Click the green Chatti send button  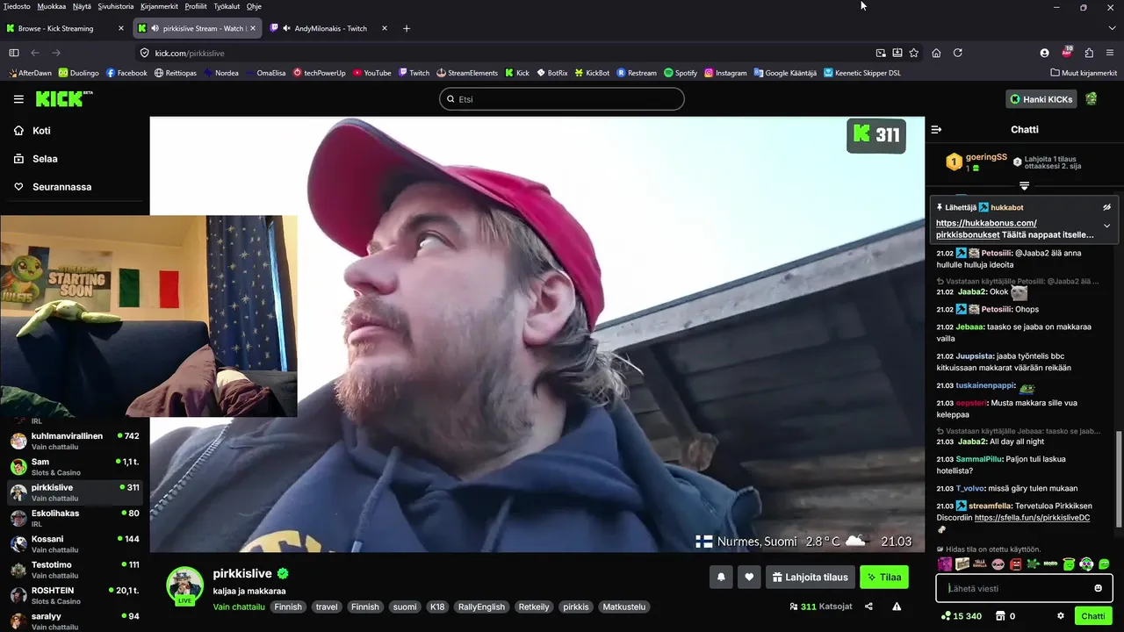(x=1093, y=616)
